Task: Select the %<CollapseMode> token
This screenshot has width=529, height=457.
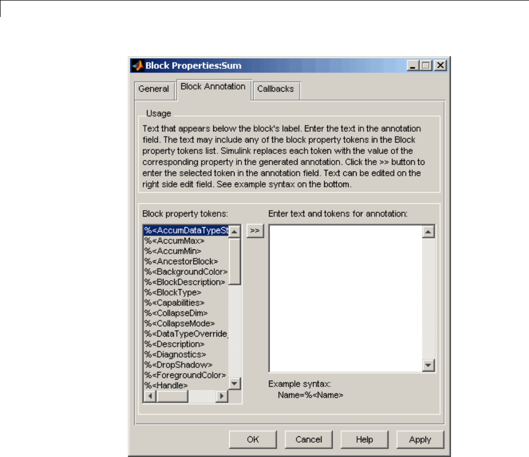Action: pos(186,324)
